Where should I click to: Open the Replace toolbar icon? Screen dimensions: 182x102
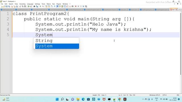[x=37, y=6]
